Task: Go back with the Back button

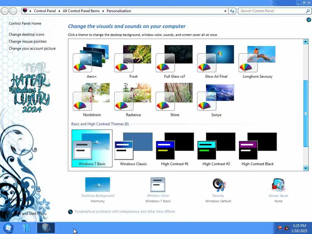Action: pyautogui.click(x=5, y=11)
